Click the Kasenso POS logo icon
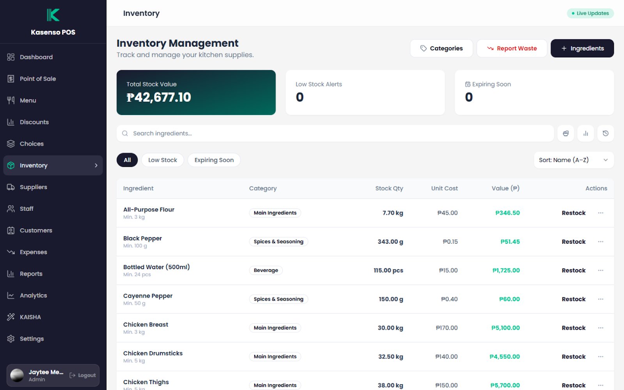 [x=53, y=15]
